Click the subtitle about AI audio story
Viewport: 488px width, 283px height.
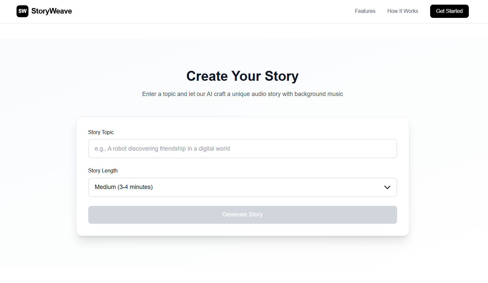(243, 94)
